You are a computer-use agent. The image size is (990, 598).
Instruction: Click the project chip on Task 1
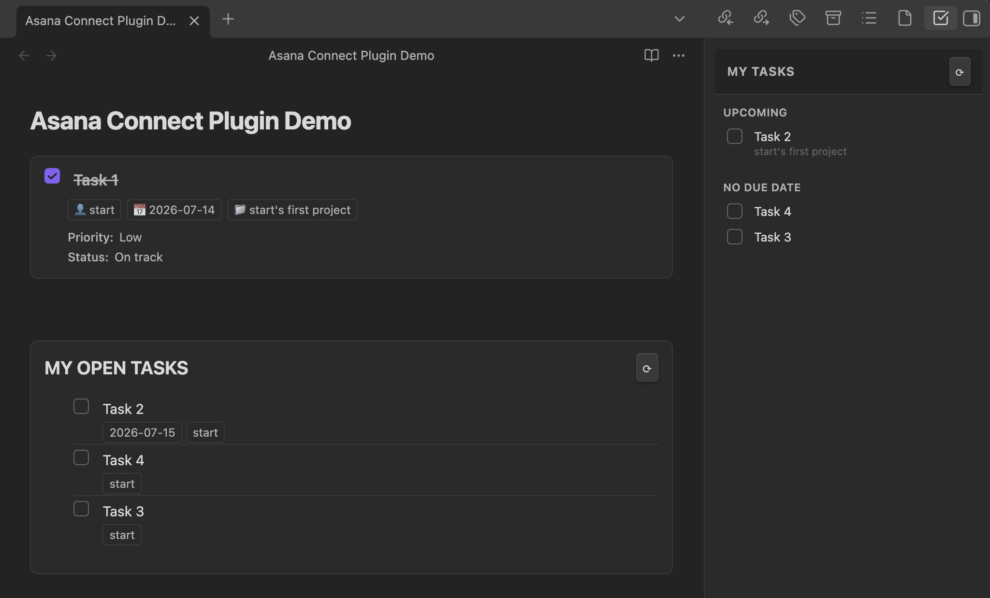click(292, 210)
